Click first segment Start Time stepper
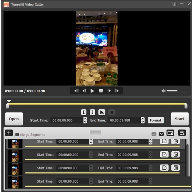Viewport: 192px width, 192px height. 91,142
